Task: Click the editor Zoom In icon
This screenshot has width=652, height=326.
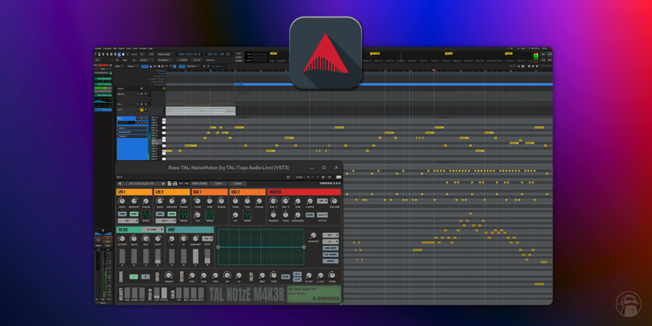Action: [533, 66]
